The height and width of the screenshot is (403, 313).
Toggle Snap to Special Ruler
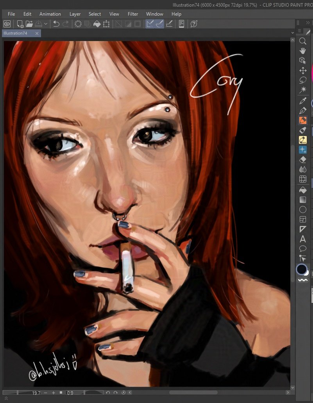(159, 24)
